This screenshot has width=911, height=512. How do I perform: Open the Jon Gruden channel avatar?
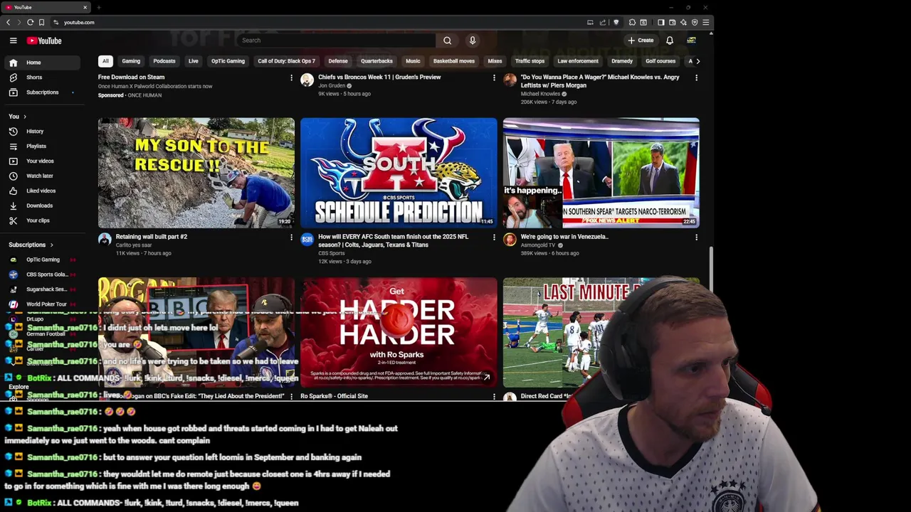coord(307,80)
